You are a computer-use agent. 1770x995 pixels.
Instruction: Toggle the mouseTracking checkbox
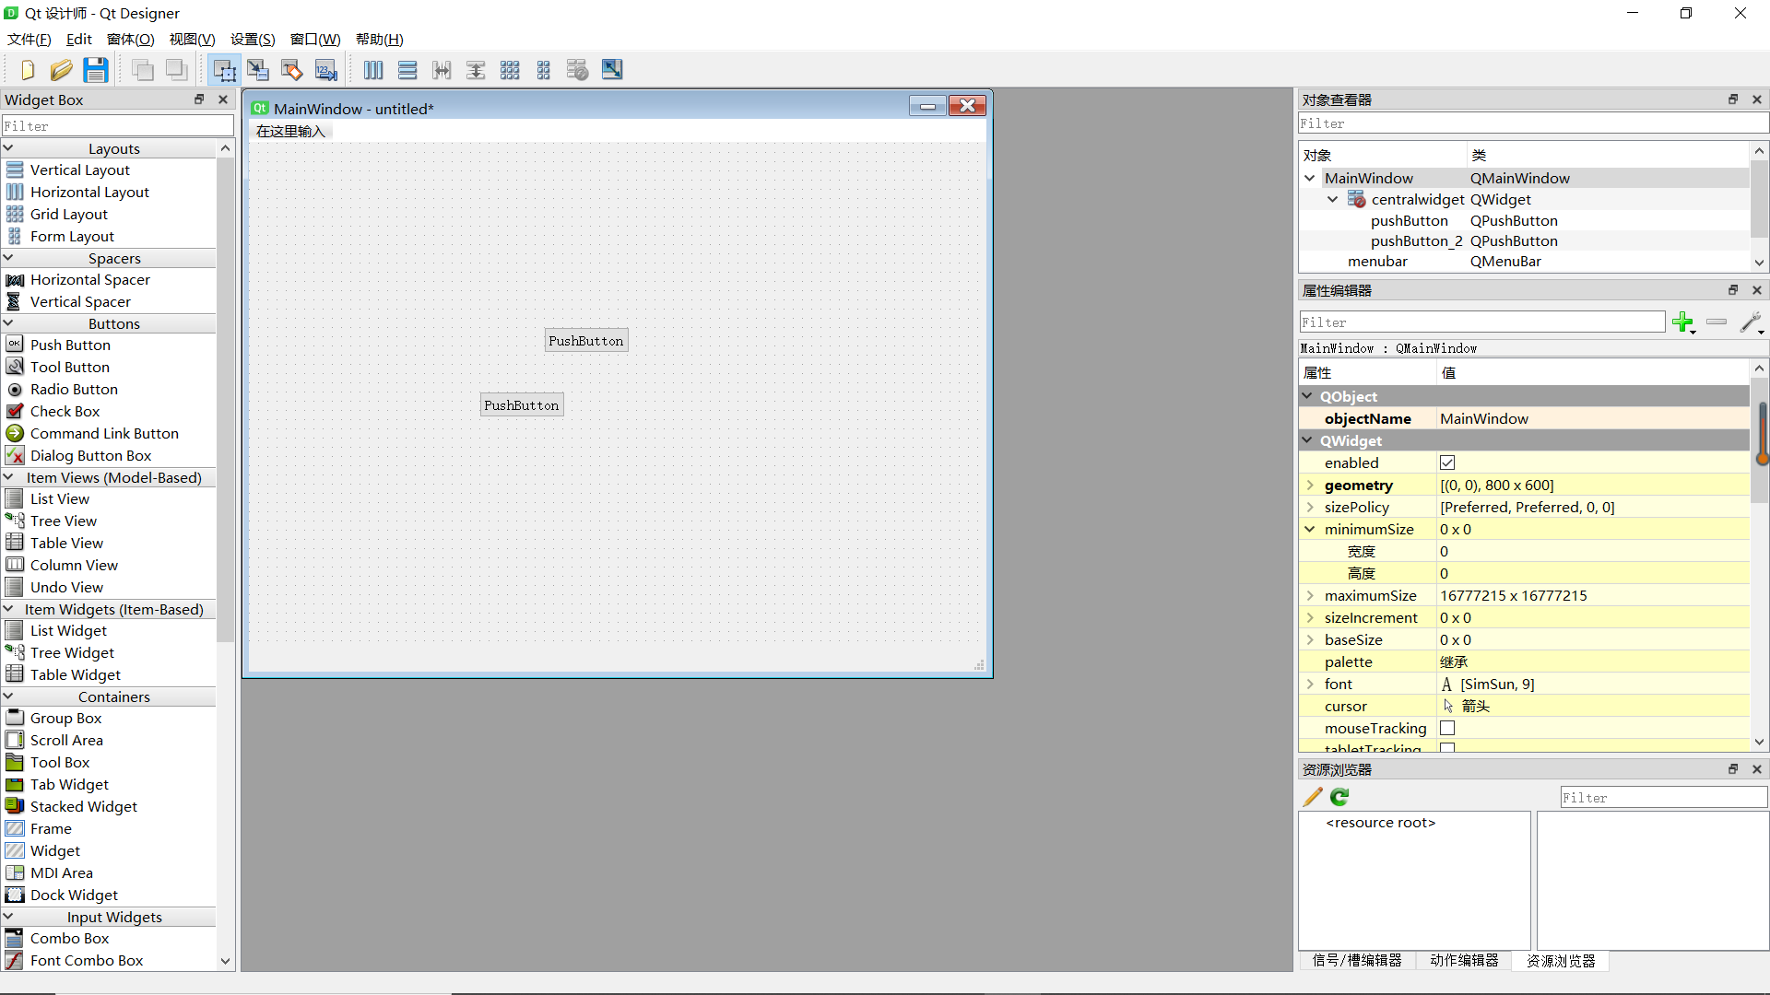click(1447, 729)
